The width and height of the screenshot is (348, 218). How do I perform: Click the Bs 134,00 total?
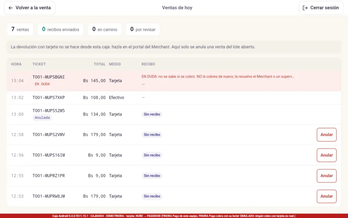(x=94, y=114)
